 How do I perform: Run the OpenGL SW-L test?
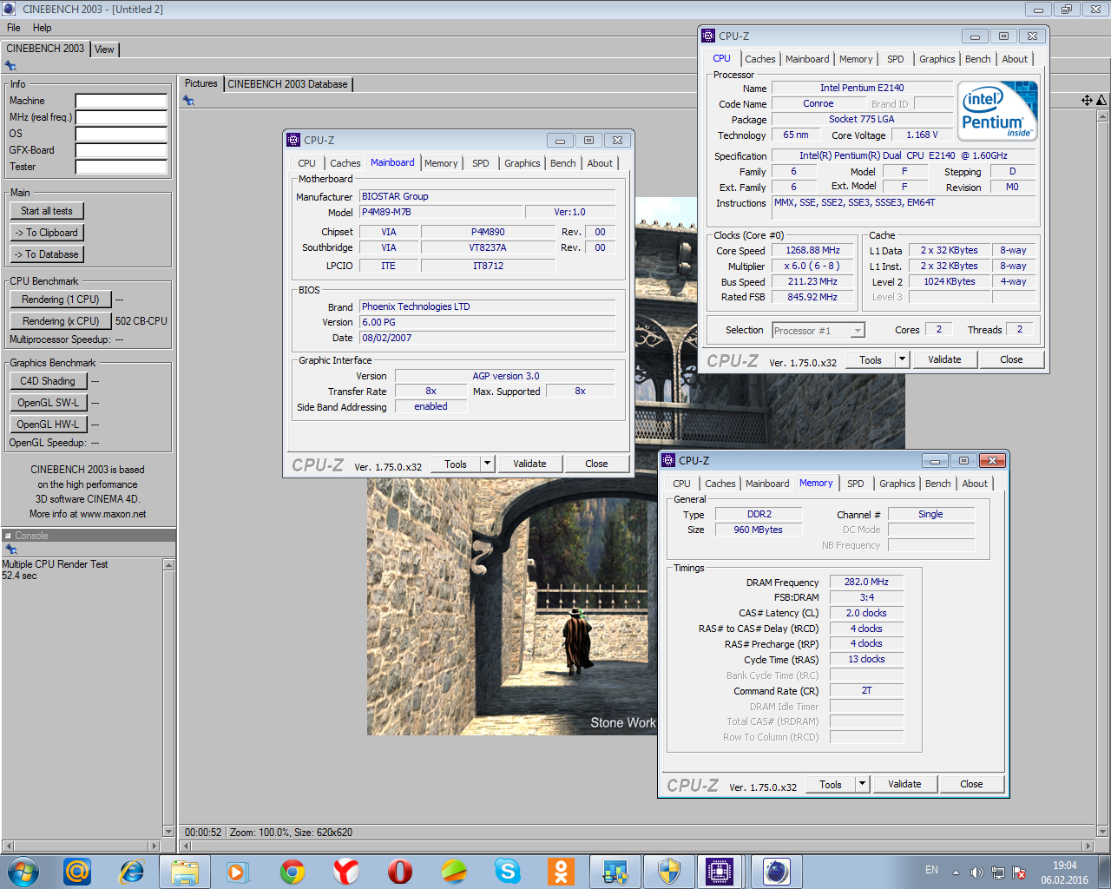pos(48,403)
